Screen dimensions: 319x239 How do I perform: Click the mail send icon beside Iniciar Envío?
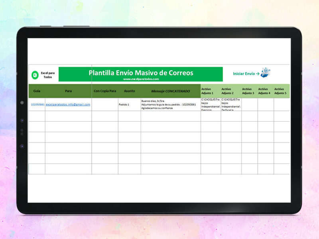pyautogui.click(x=266, y=73)
